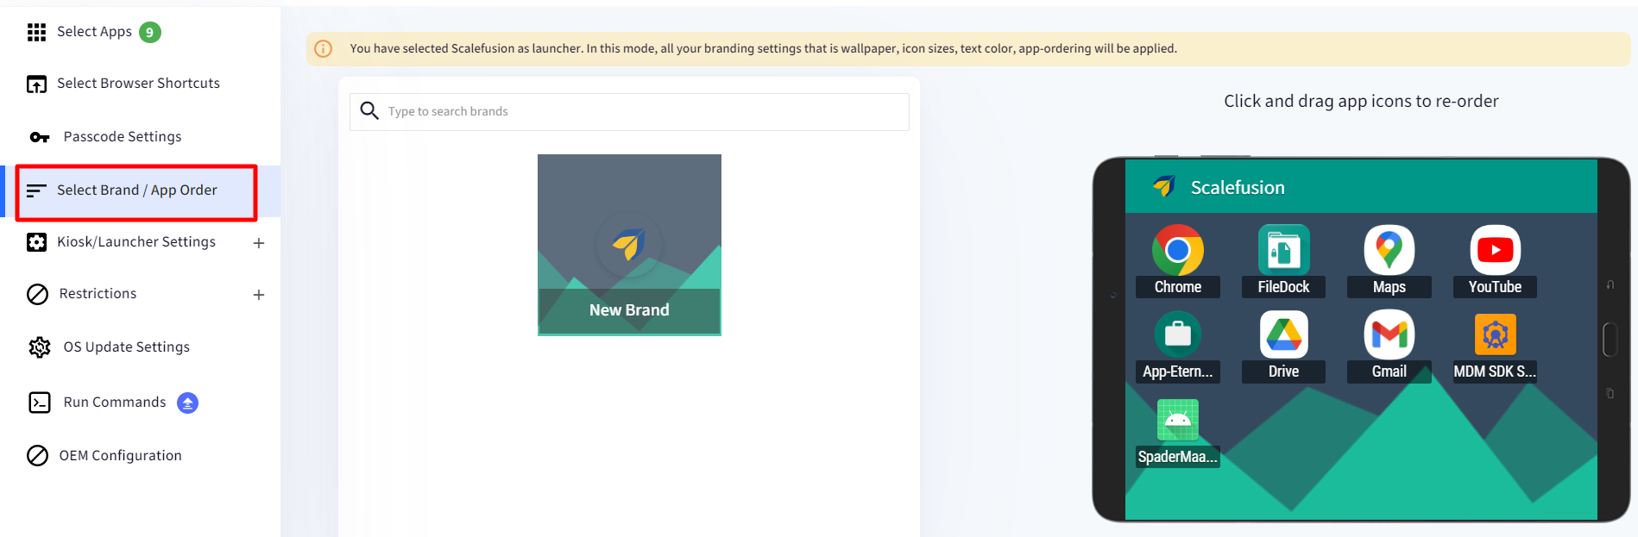
Task: Select the New Brand thumbnail card
Action: click(x=629, y=245)
